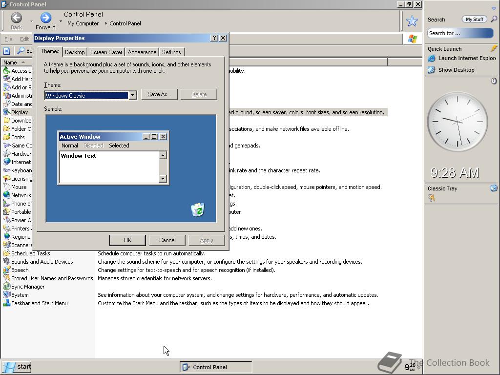Click the Sounds and Audio Devices icon
The image size is (500, 375).
coord(6,262)
